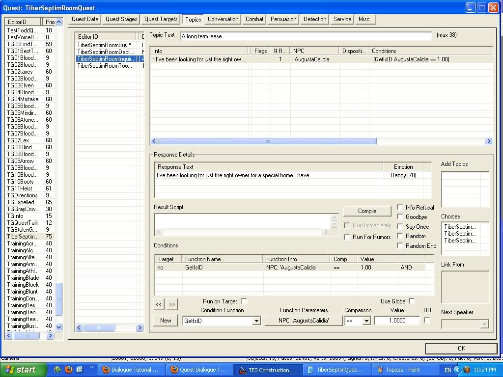Select the Conversation tab

223,19
